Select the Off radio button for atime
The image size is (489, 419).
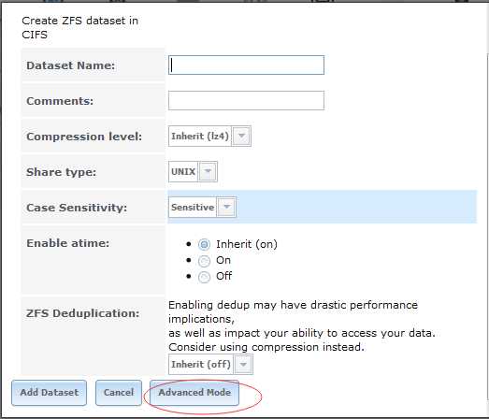(x=204, y=277)
